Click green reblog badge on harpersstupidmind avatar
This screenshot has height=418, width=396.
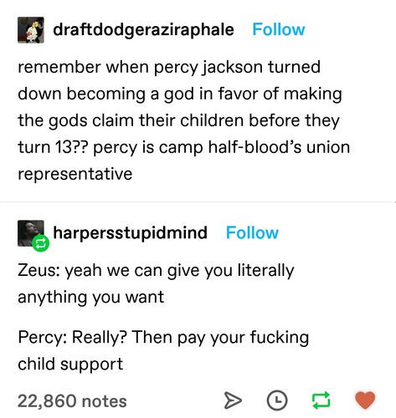click(41, 243)
